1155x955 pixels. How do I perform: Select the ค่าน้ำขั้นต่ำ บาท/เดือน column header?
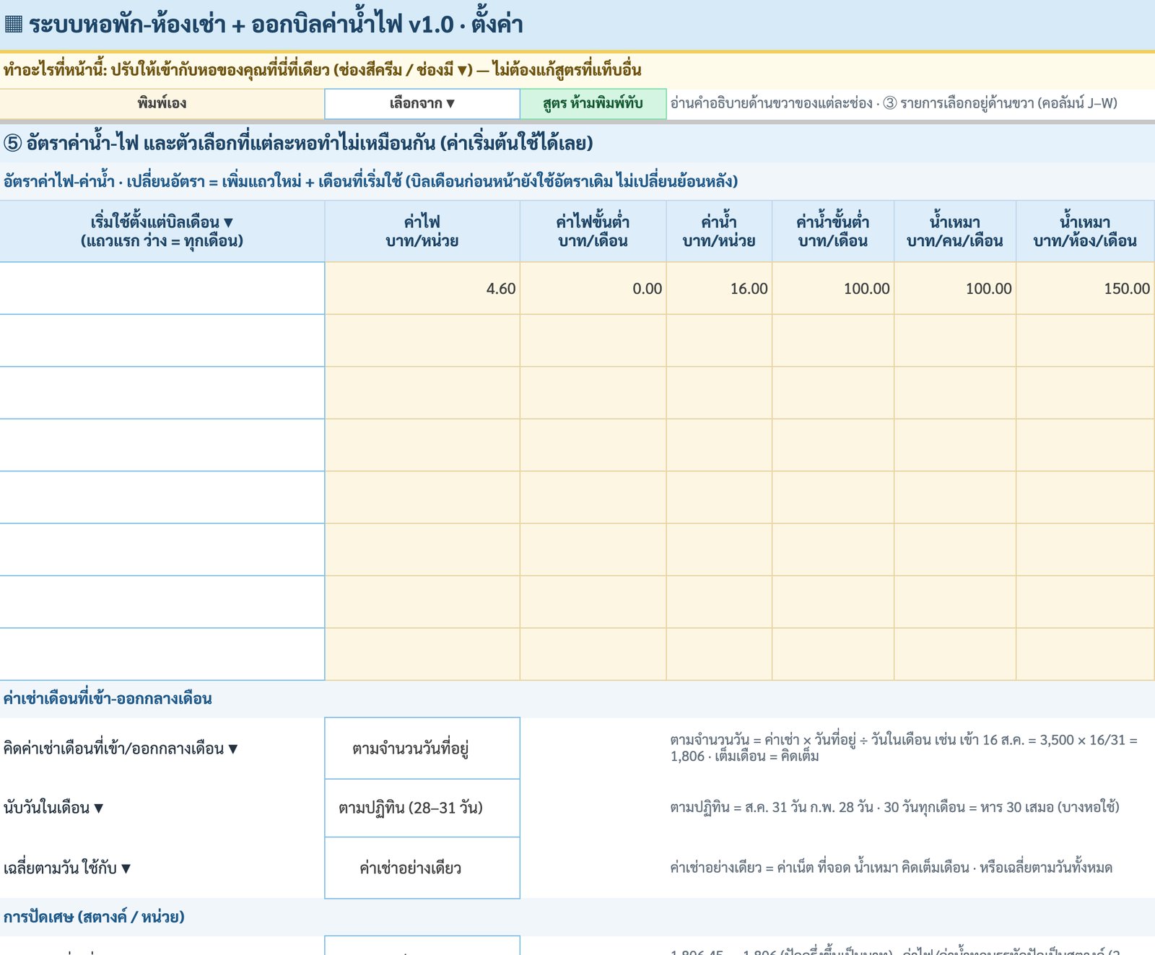833,231
